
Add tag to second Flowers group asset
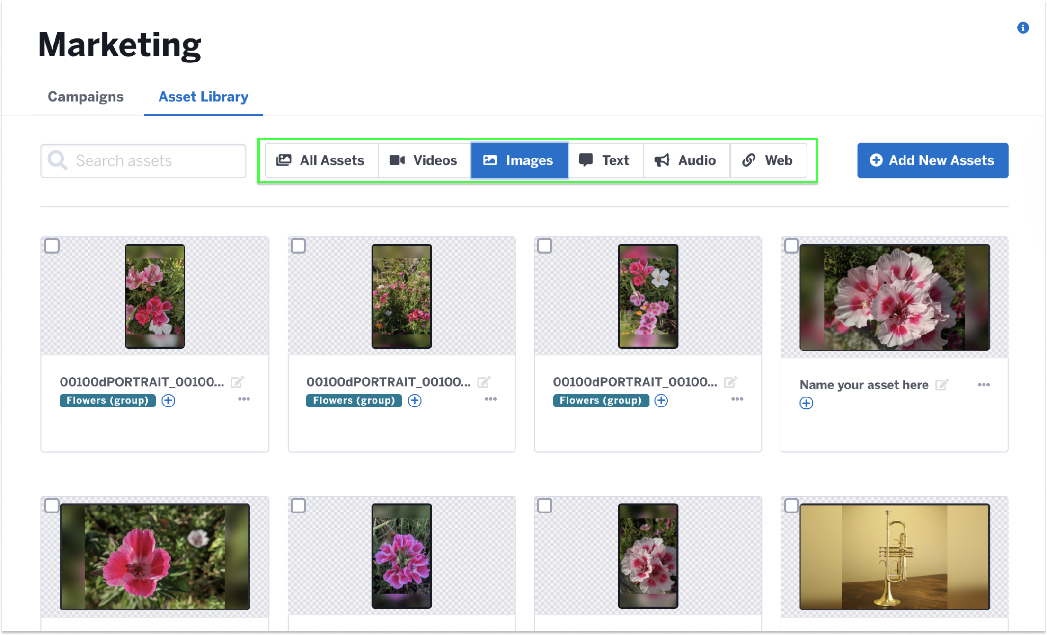pyautogui.click(x=415, y=401)
